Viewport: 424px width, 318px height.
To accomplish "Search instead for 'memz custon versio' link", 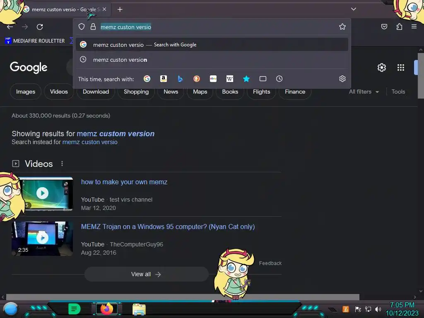I will click(90, 142).
